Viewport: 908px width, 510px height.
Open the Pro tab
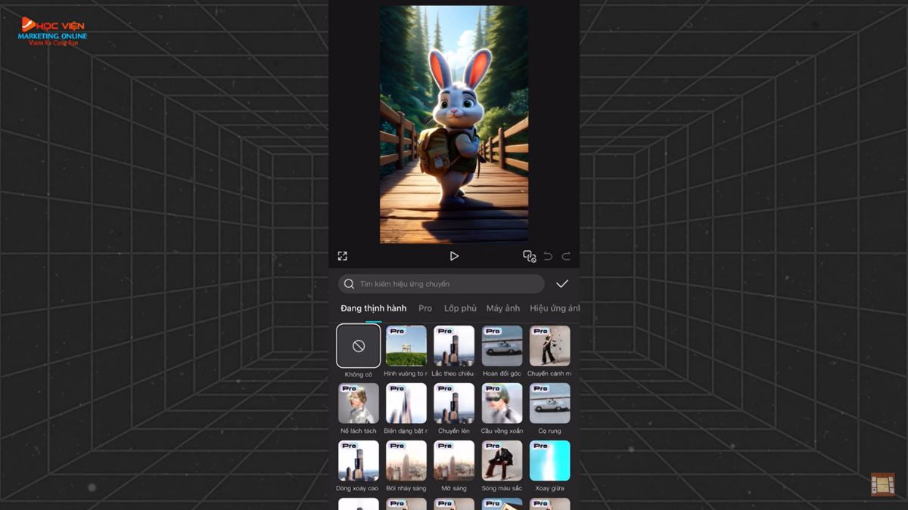click(425, 308)
